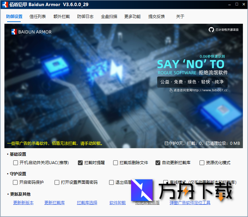
Task: Open the 额外拦截 tab
Action: (62, 17)
